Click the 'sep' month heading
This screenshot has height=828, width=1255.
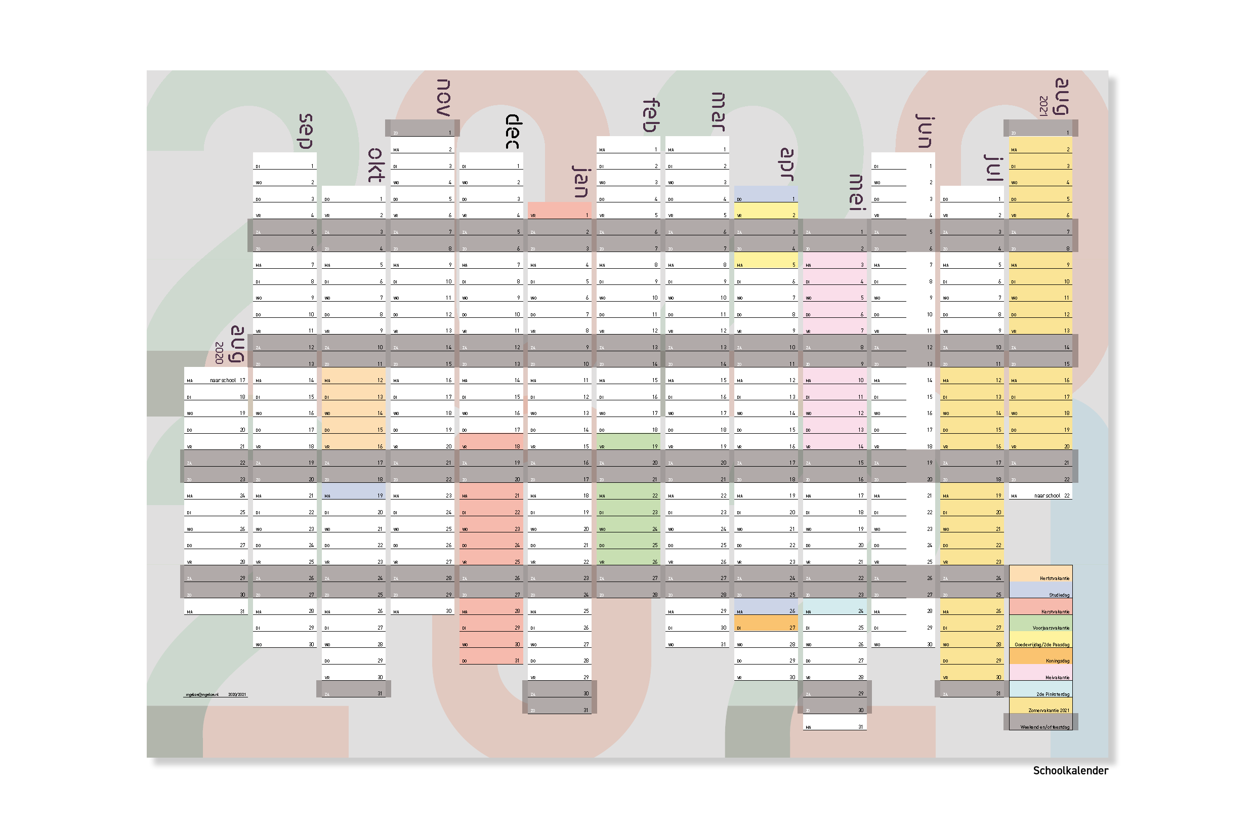pos(306,131)
